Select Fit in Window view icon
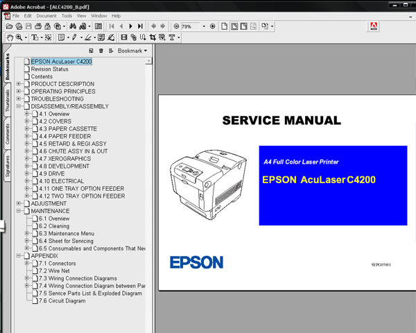This screenshot has width=416, height=333. point(234,26)
